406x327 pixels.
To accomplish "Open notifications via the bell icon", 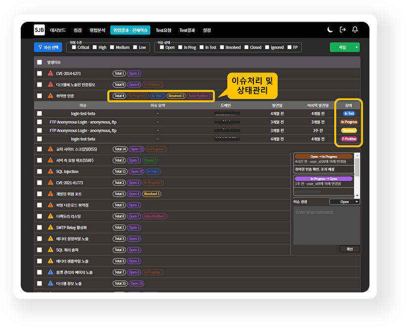I will click(x=355, y=30).
